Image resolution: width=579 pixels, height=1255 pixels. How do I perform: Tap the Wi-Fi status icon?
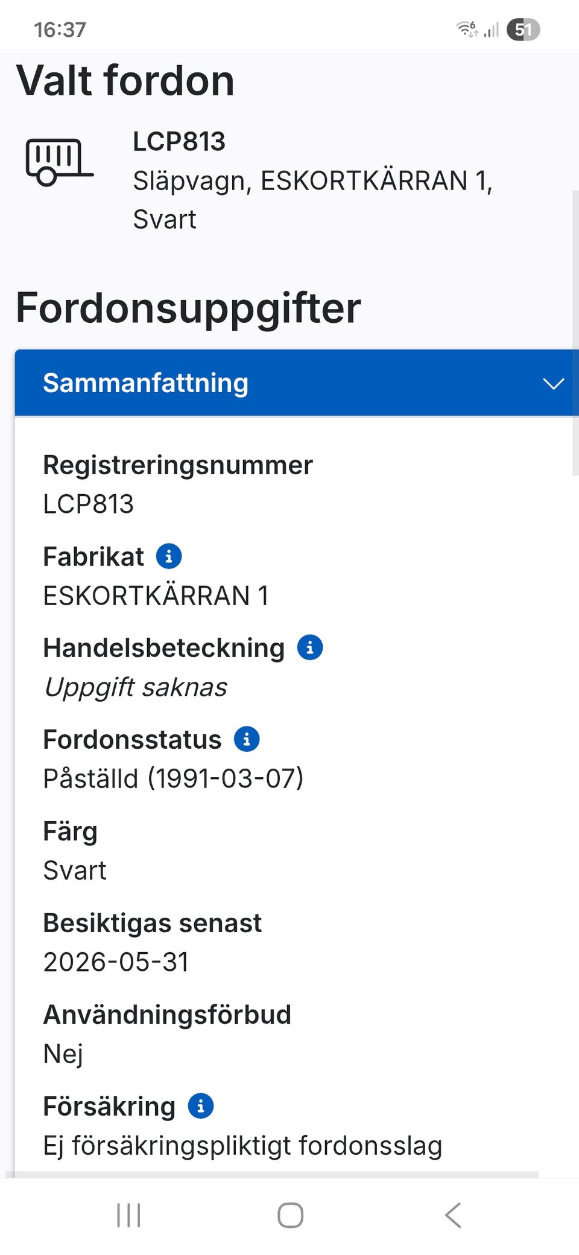tap(466, 28)
